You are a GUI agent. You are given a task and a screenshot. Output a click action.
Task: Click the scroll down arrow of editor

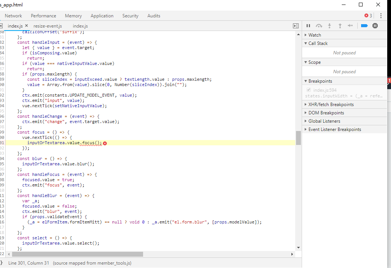click(x=298, y=248)
